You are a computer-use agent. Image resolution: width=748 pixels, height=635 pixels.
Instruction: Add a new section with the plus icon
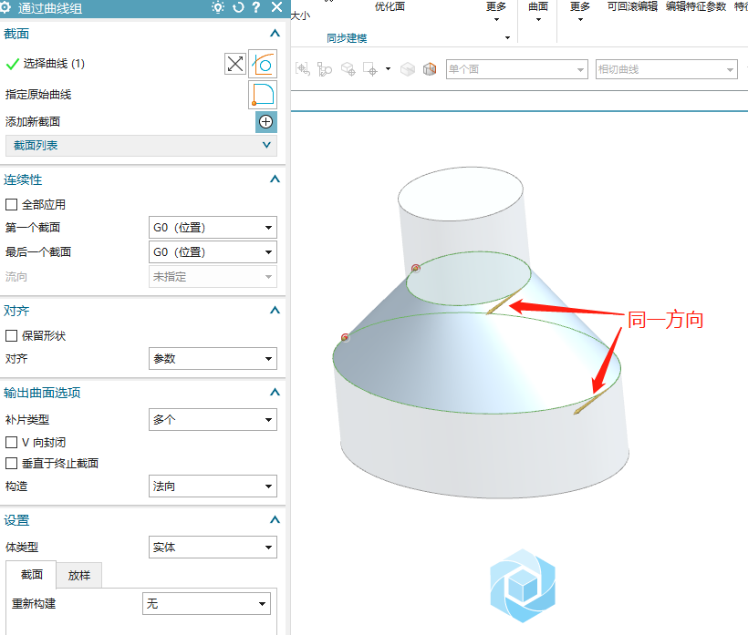pyautogui.click(x=265, y=122)
